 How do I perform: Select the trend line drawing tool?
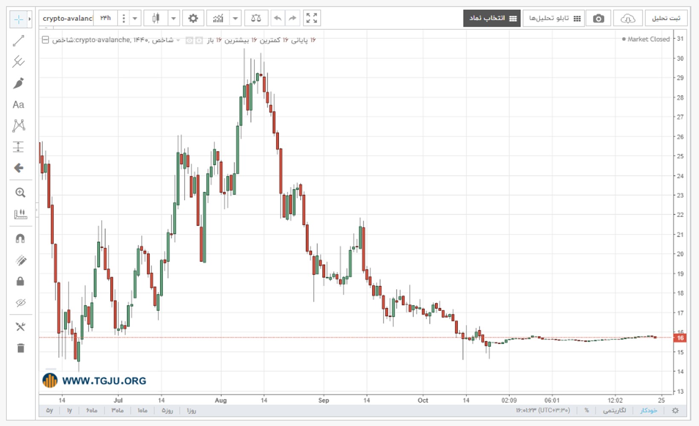point(18,41)
